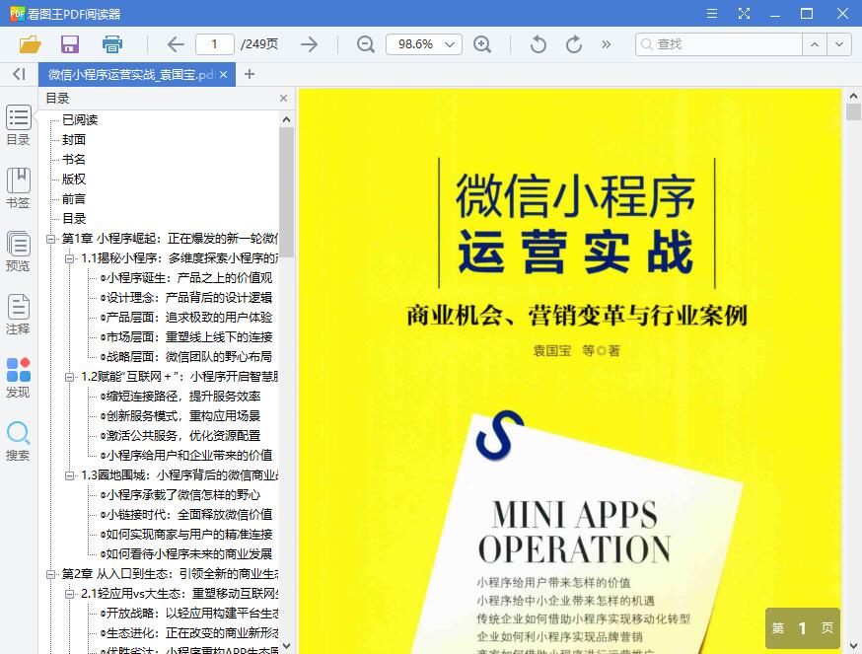
Task: Collapse 1.1揭秘小程序 tree node
Action: click(x=70, y=258)
